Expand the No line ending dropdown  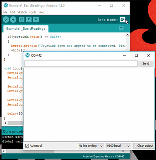[91, 146]
